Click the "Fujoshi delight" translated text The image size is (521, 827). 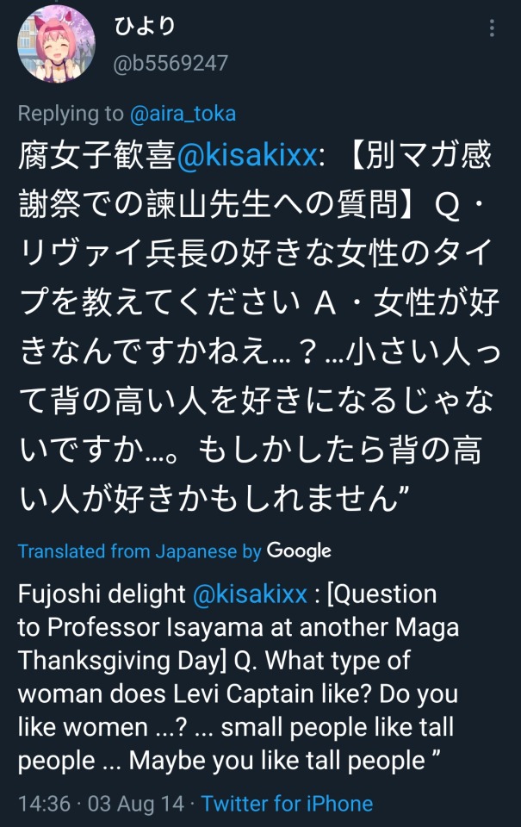coord(102,594)
